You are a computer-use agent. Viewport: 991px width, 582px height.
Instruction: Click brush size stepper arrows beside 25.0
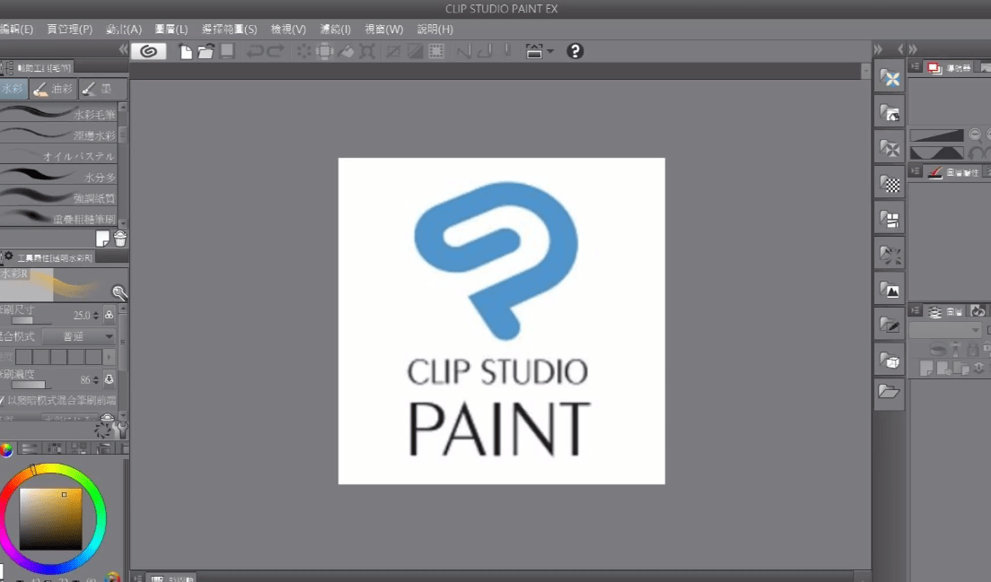(96, 316)
